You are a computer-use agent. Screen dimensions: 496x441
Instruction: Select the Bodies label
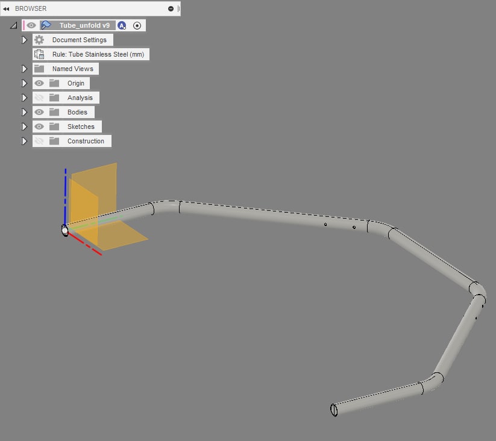tap(77, 112)
